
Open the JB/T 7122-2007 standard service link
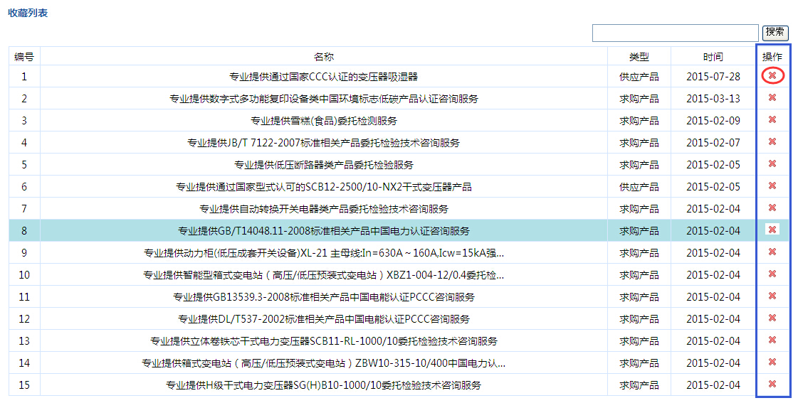click(x=323, y=143)
